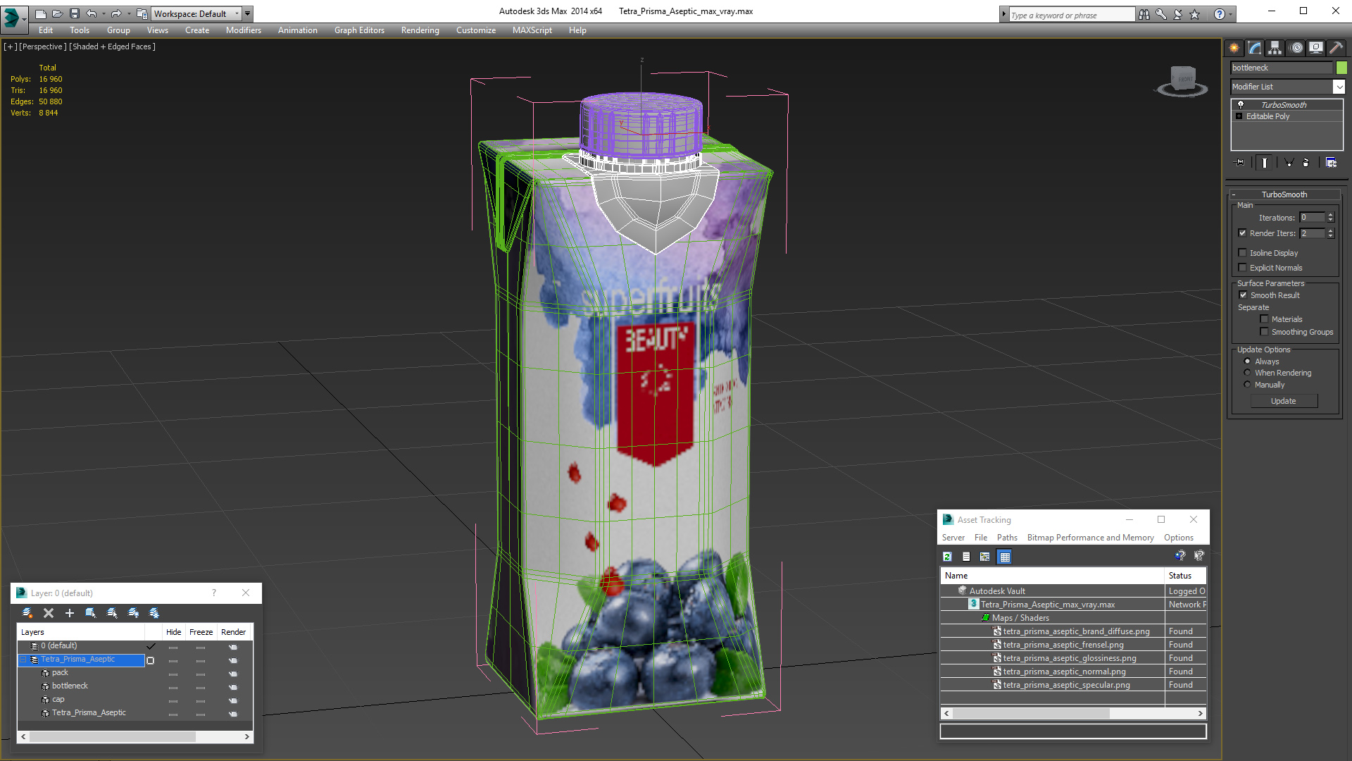The height and width of the screenshot is (761, 1352).
Task: Enable Explicit Normals checkbox
Action: tap(1242, 268)
